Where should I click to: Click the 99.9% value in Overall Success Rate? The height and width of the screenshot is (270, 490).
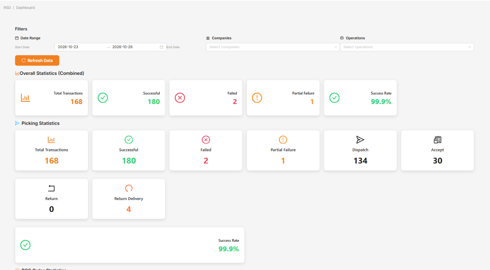(x=381, y=102)
